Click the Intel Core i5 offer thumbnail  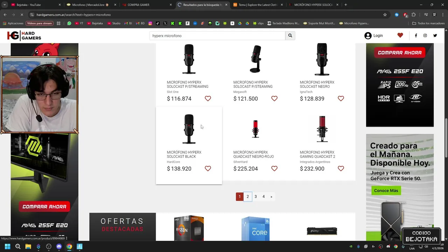pos(255,228)
